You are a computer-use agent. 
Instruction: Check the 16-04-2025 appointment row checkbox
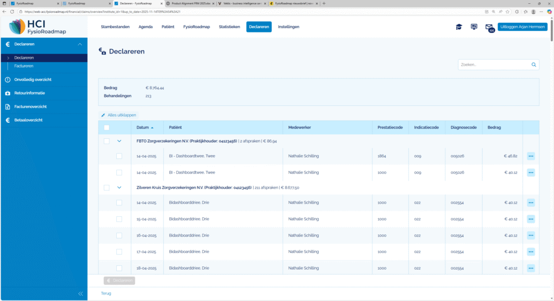(x=119, y=236)
